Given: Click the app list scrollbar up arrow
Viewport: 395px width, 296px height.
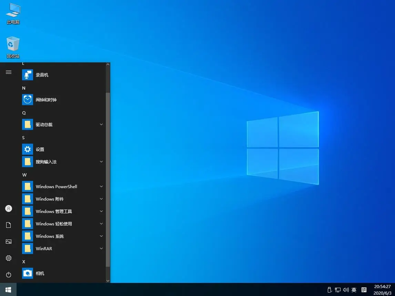Looking at the screenshot, I should point(108,64).
